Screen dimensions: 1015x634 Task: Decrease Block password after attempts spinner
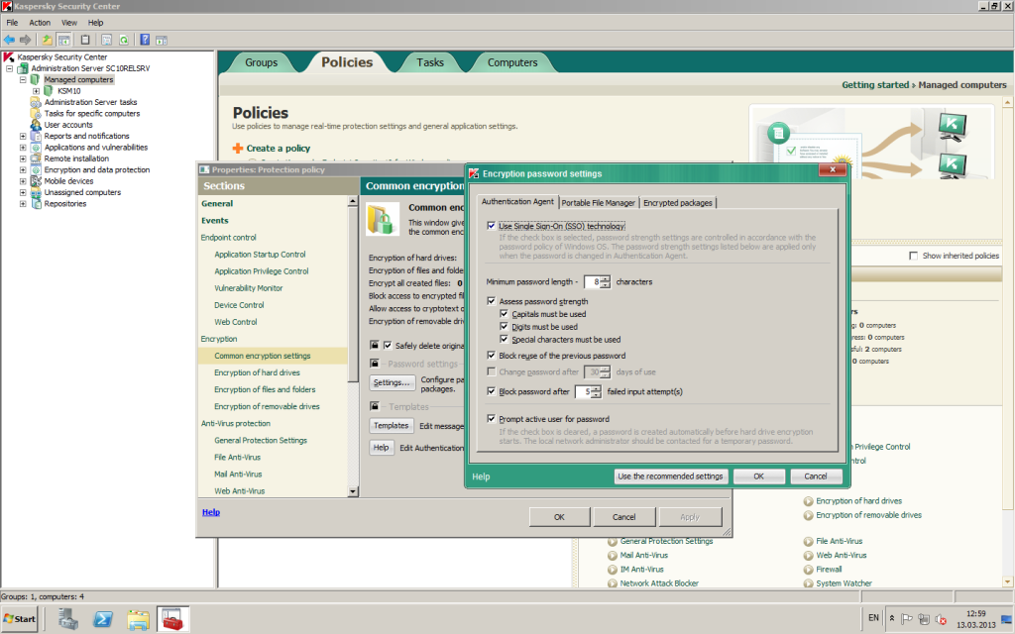[x=596, y=394]
